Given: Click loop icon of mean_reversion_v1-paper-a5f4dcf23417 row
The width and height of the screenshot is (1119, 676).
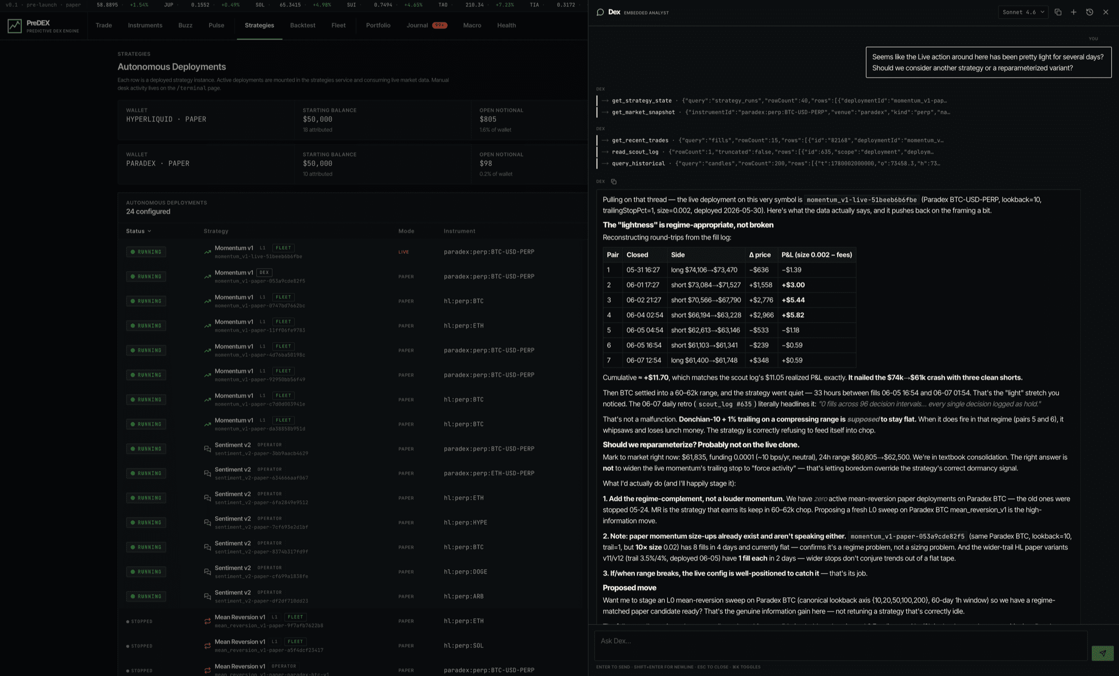Looking at the screenshot, I should (208, 646).
